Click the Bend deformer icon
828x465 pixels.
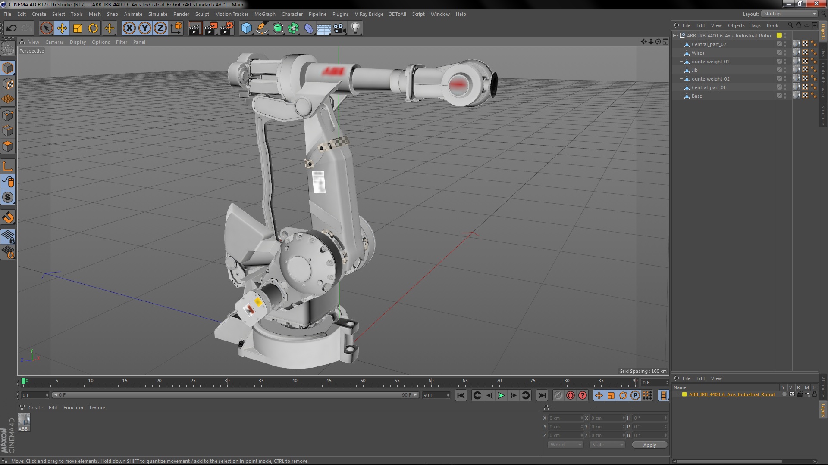[x=309, y=28]
